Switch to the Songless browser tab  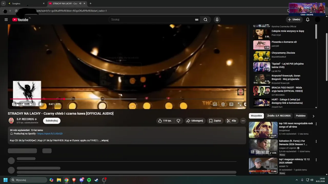click(x=25, y=4)
